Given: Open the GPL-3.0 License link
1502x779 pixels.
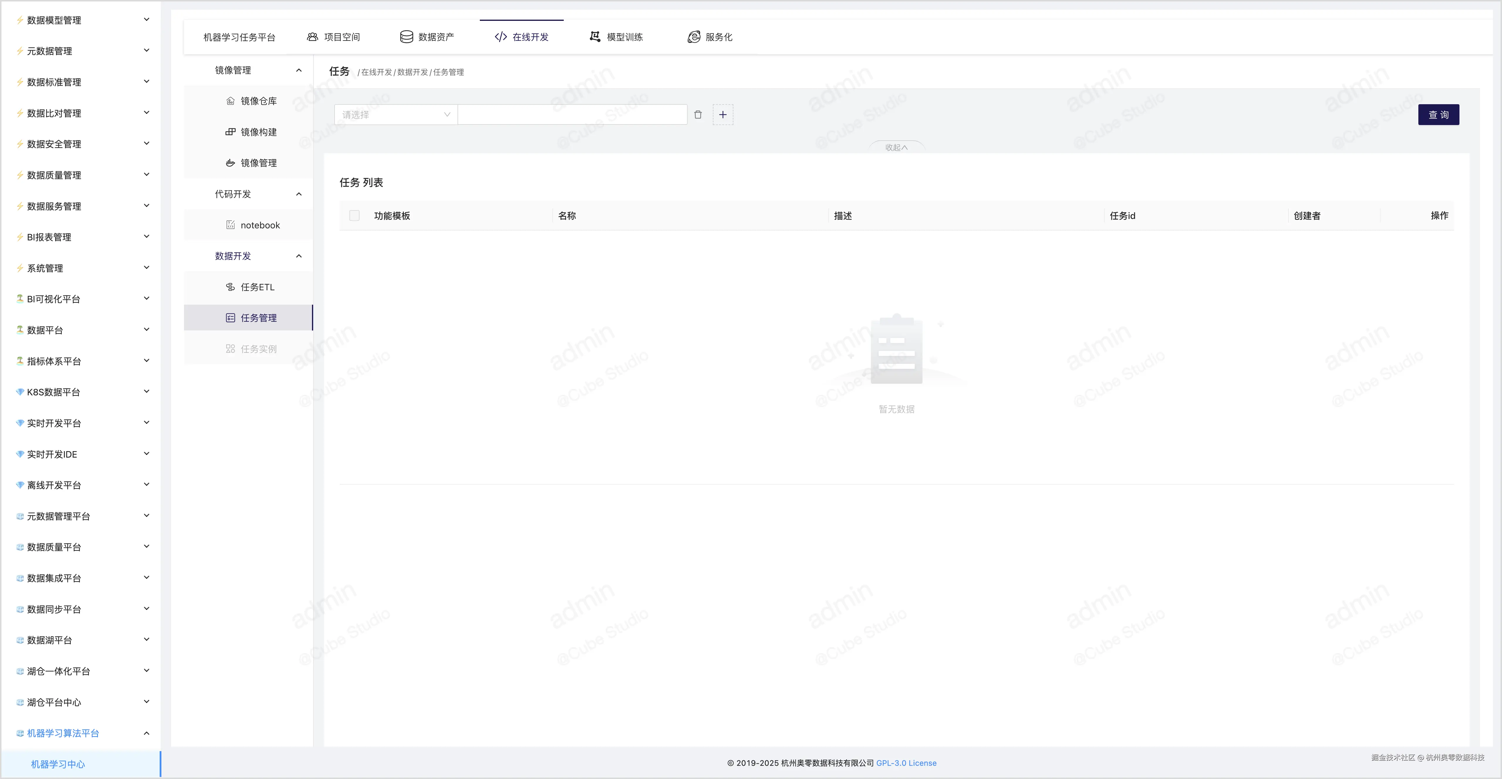Looking at the screenshot, I should point(906,763).
